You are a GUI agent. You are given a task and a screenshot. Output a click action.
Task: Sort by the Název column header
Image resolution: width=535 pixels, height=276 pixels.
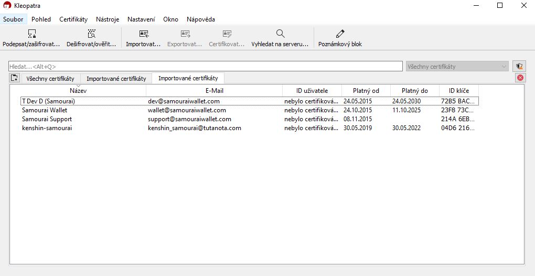(78, 91)
